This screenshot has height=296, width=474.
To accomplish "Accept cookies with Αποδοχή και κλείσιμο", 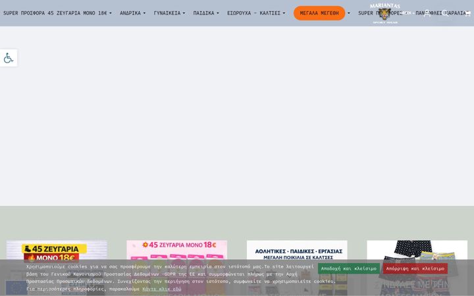I will 348,268.
